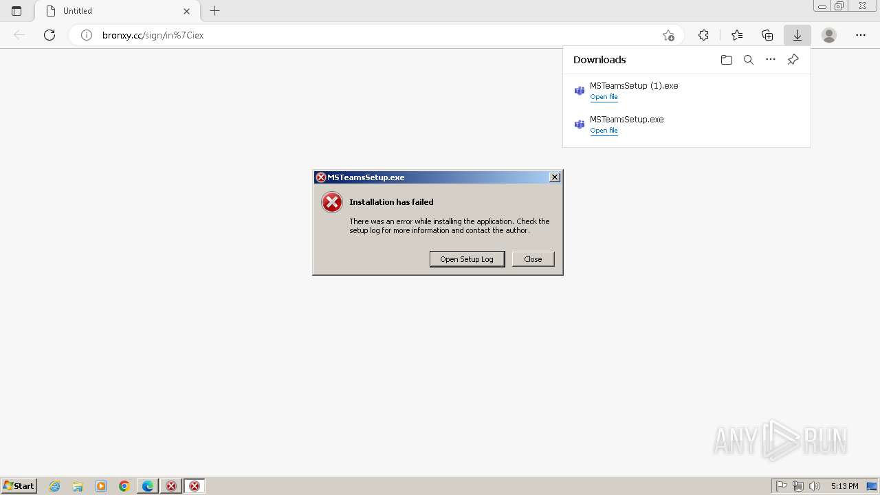880x495 pixels.
Task: Click MSTeamsSetup (1).exe Teams icon
Action: 580,91
